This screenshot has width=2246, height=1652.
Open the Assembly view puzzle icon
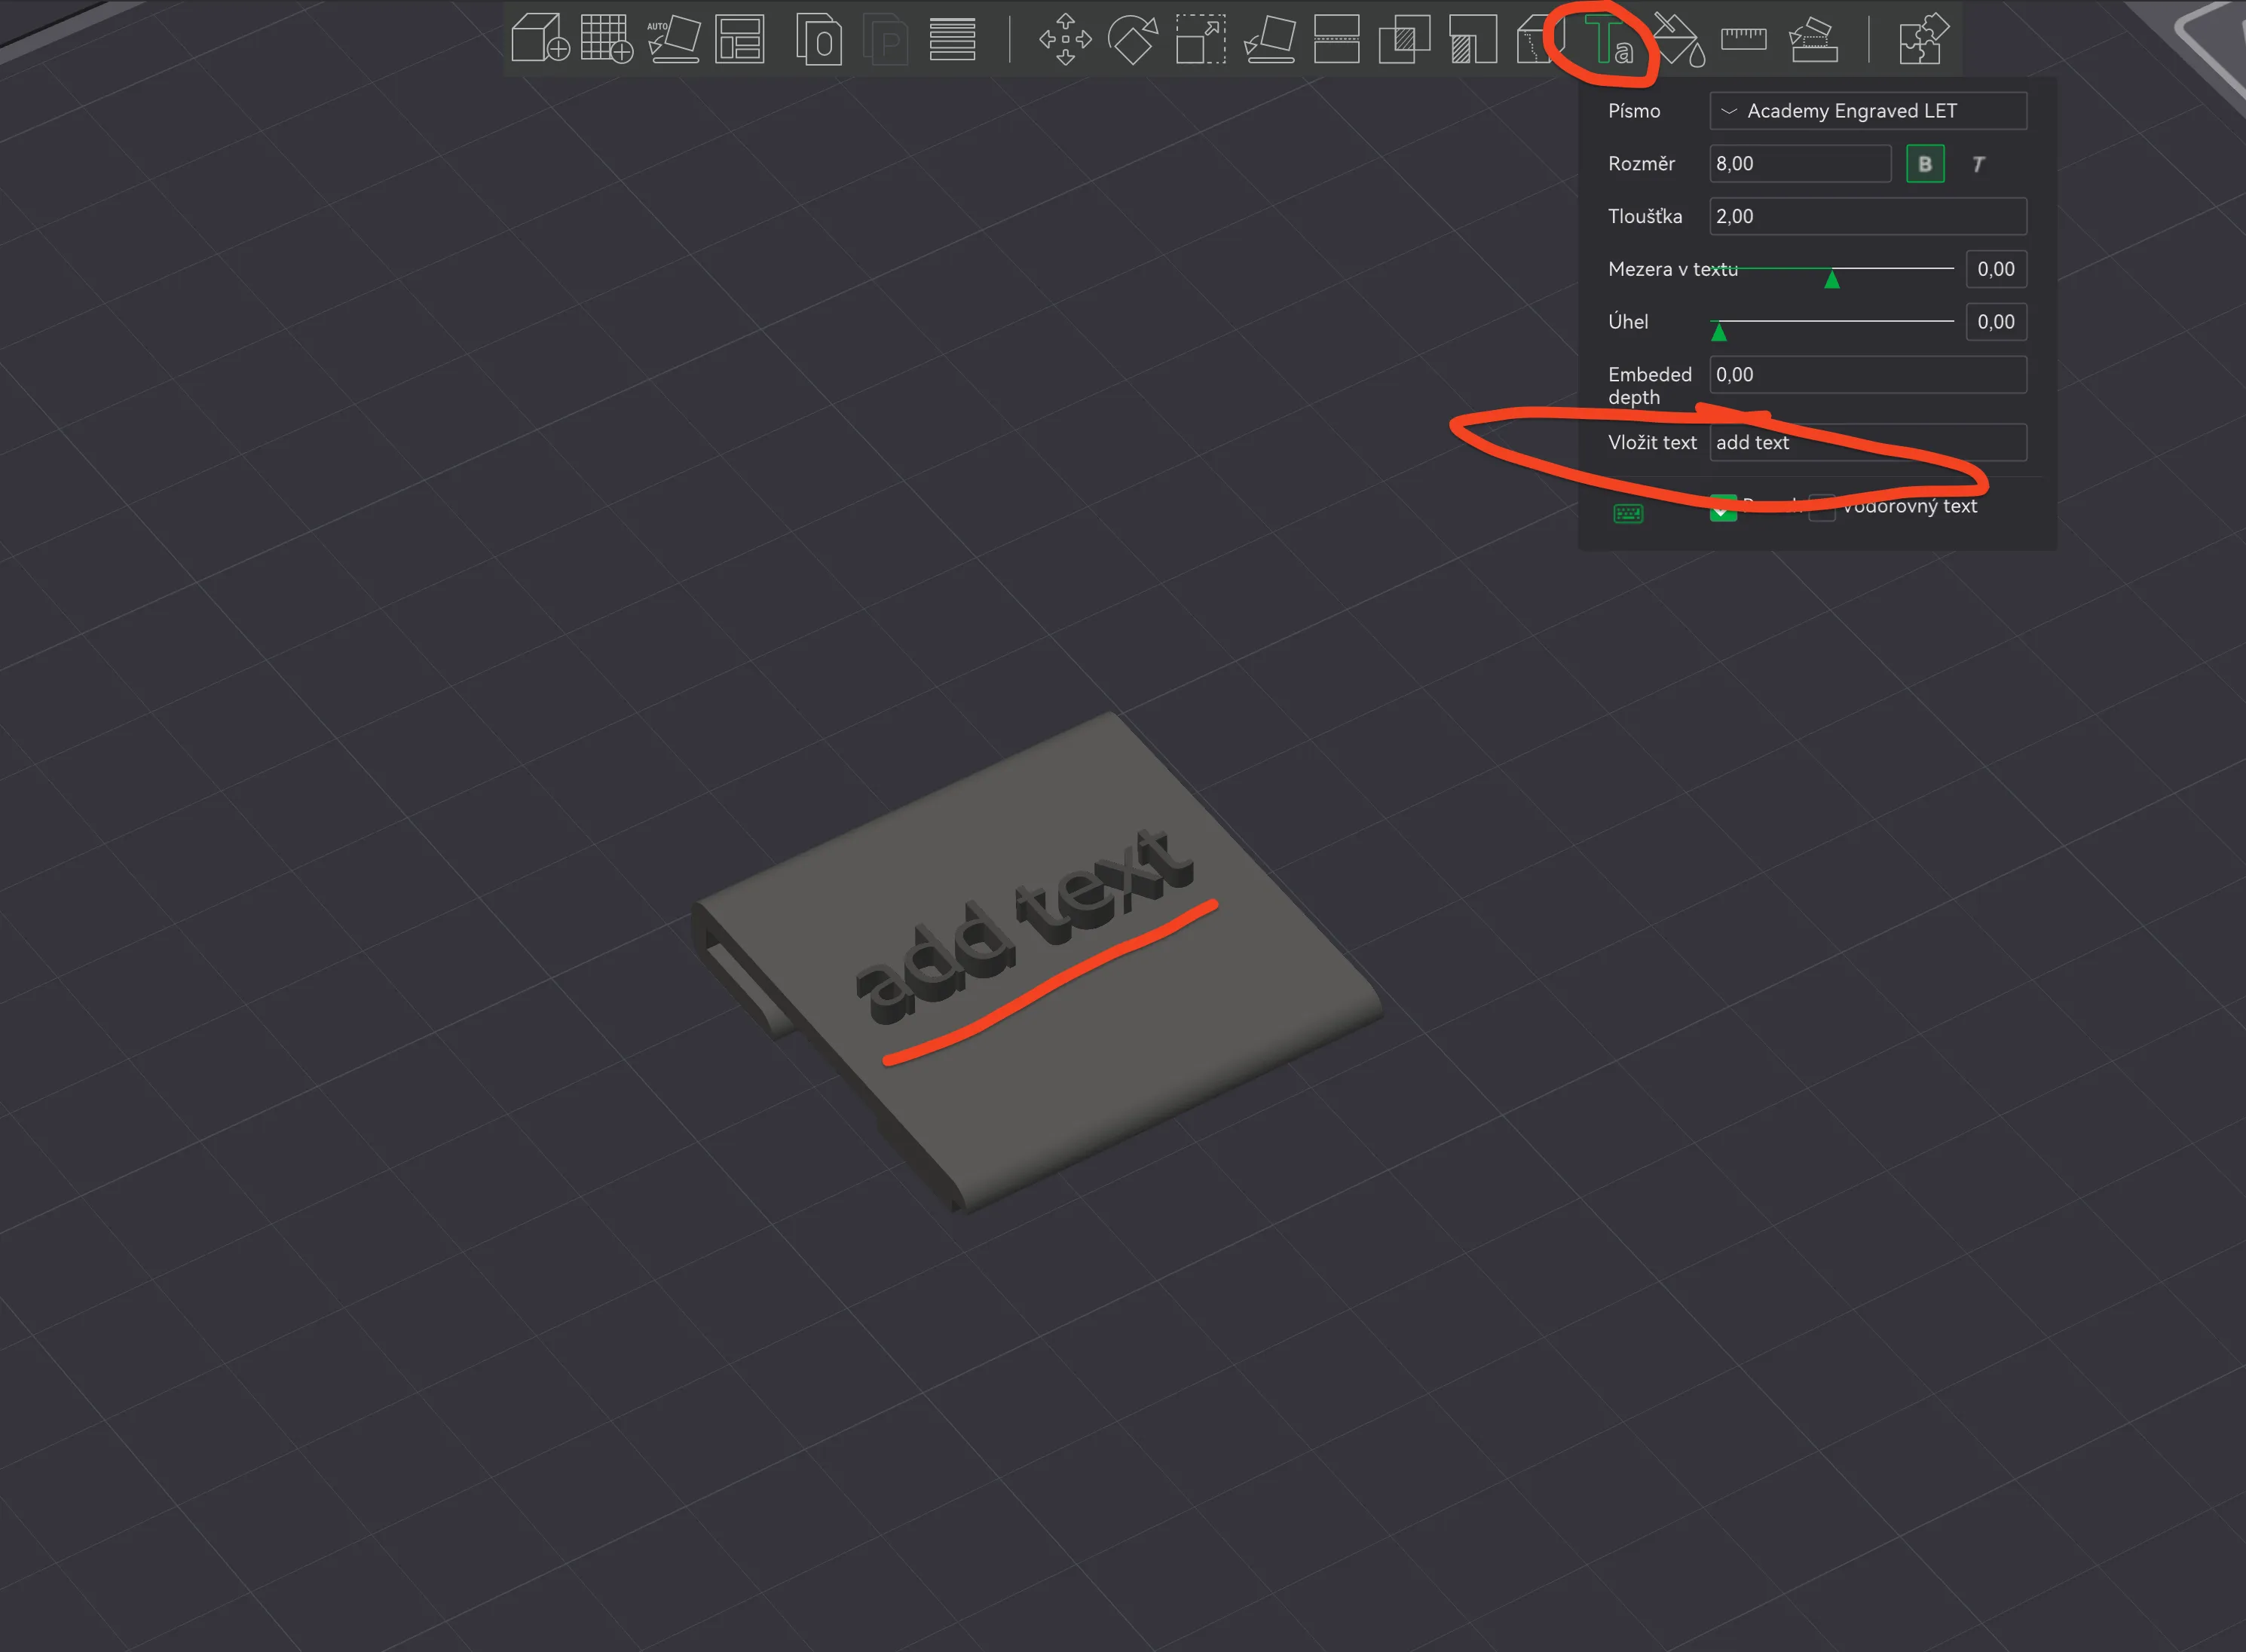(x=1923, y=39)
